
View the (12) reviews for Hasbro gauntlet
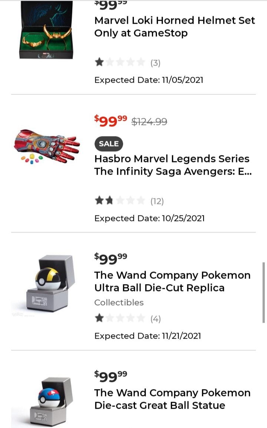click(x=157, y=201)
